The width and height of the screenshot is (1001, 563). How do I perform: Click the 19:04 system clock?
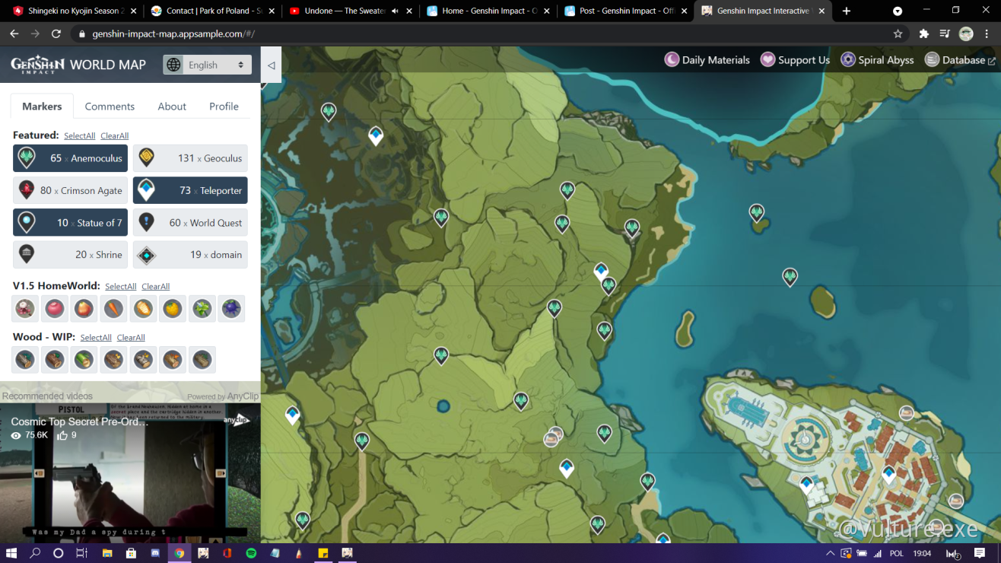click(x=923, y=553)
